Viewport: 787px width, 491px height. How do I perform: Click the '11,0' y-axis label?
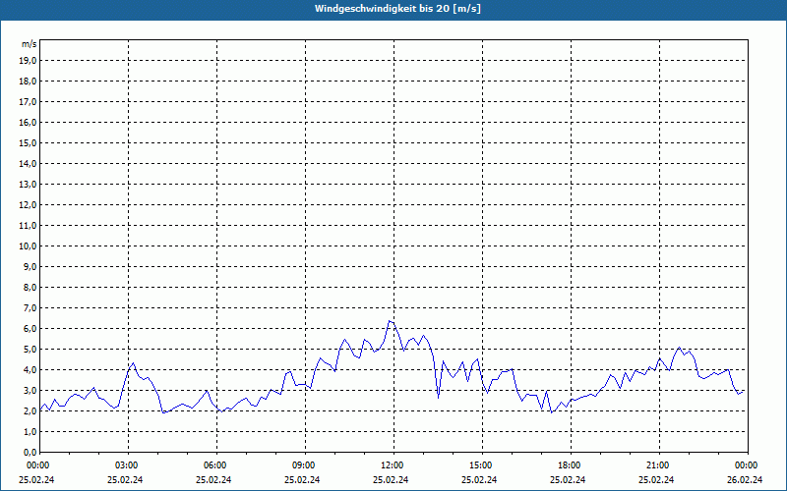coord(28,226)
